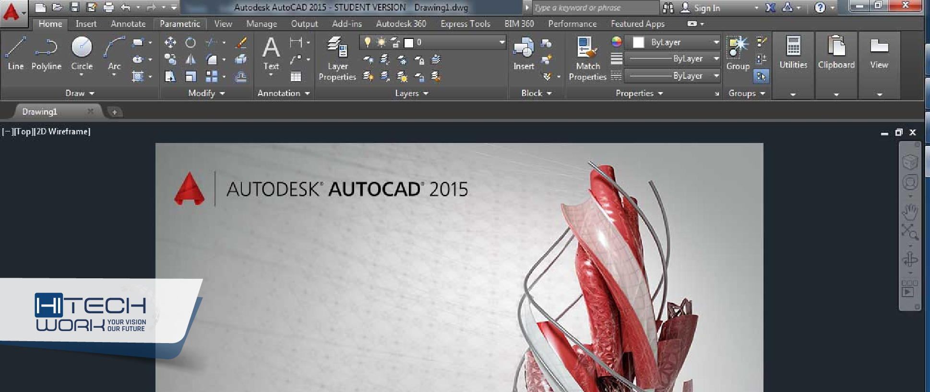Toggle layer lock padlock icon
930x392 pixels.
pyautogui.click(x=395, y=42)
